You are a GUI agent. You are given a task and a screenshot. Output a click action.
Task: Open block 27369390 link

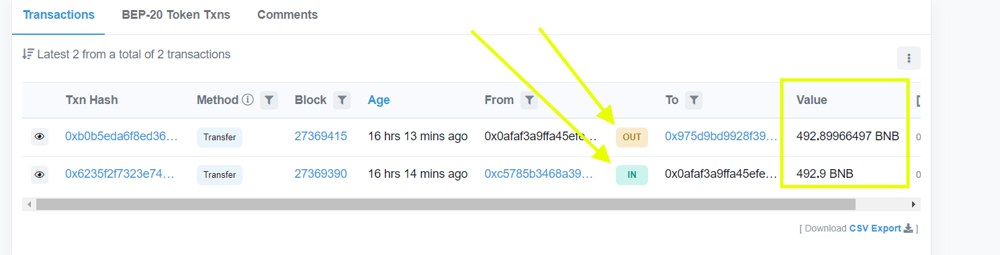(x=321, y=174)
